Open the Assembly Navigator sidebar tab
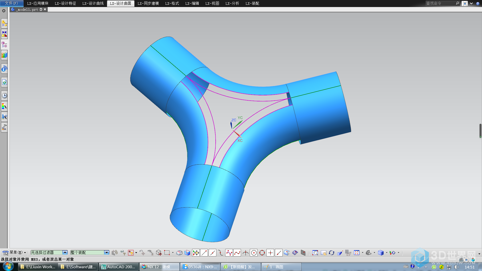The width and height of the screenshot is (482, 271). (4, 24)
